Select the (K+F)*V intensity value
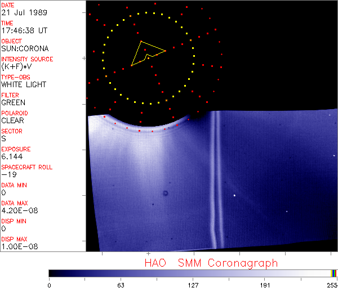The height and width of the screenshot is (288, 338). click(x=16, y=66)
